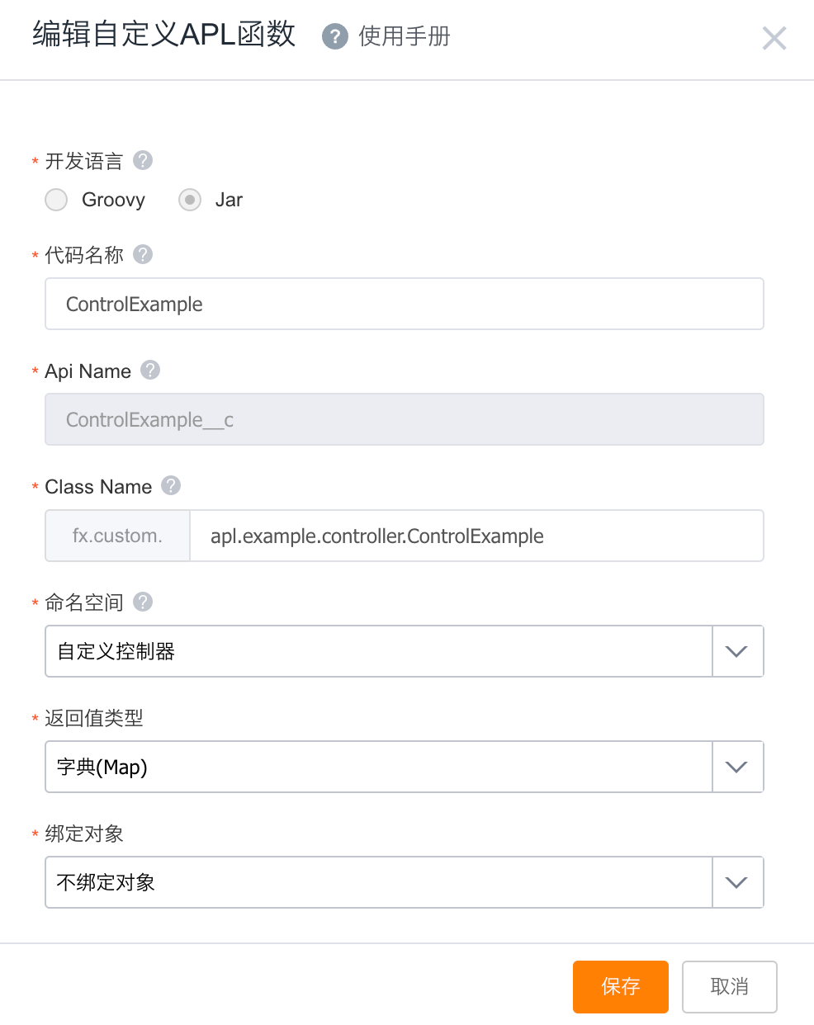
Task: Click help icon next to 代码名称
Action: pos(143,254)
